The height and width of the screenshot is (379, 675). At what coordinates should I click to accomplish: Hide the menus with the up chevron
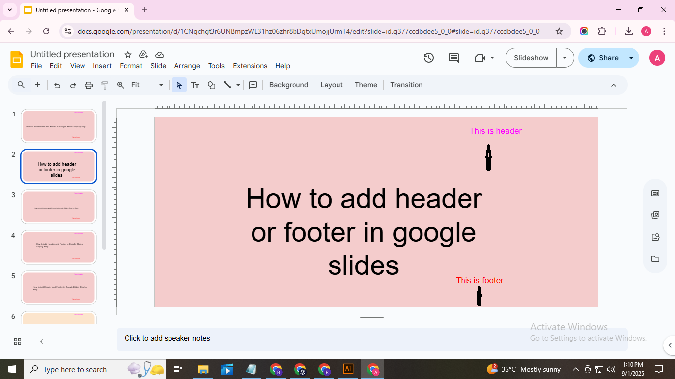coord(613,85)
